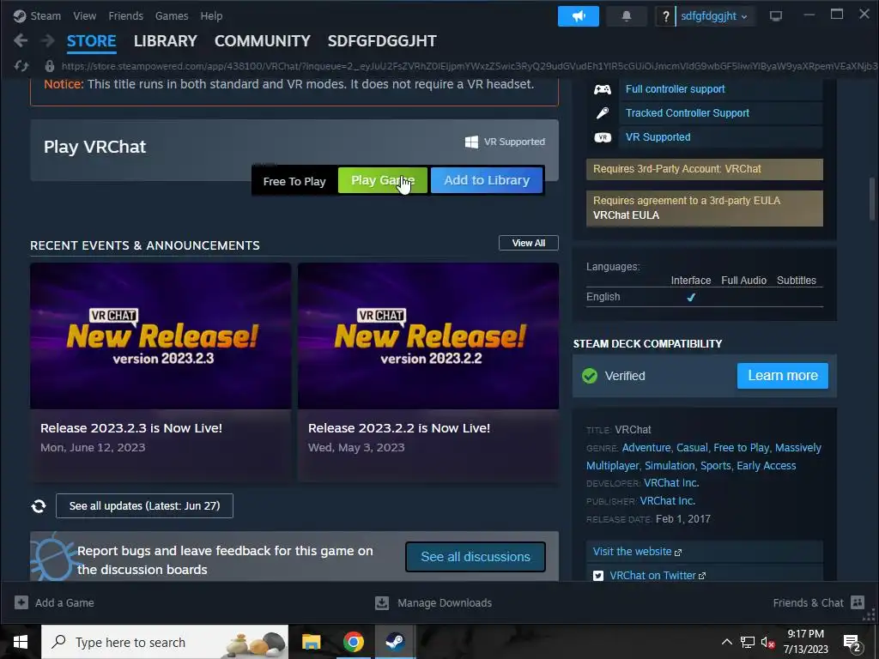879x659 pixels.
Task: Launch Chrome from the taskbar
Action: [353, 642]
